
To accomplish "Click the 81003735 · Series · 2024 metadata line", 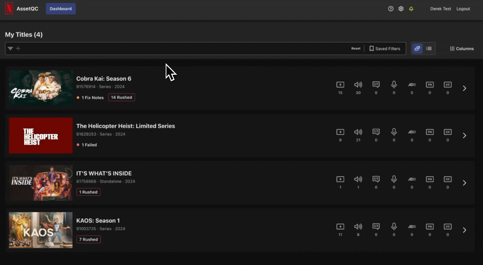I will (101, 229).
